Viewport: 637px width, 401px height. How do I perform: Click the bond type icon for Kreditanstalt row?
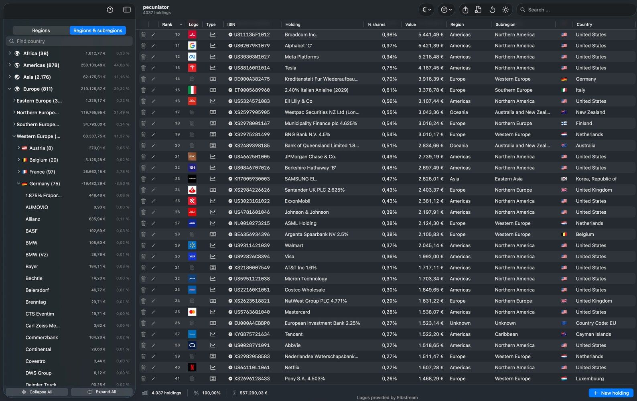tap(213, 79)
